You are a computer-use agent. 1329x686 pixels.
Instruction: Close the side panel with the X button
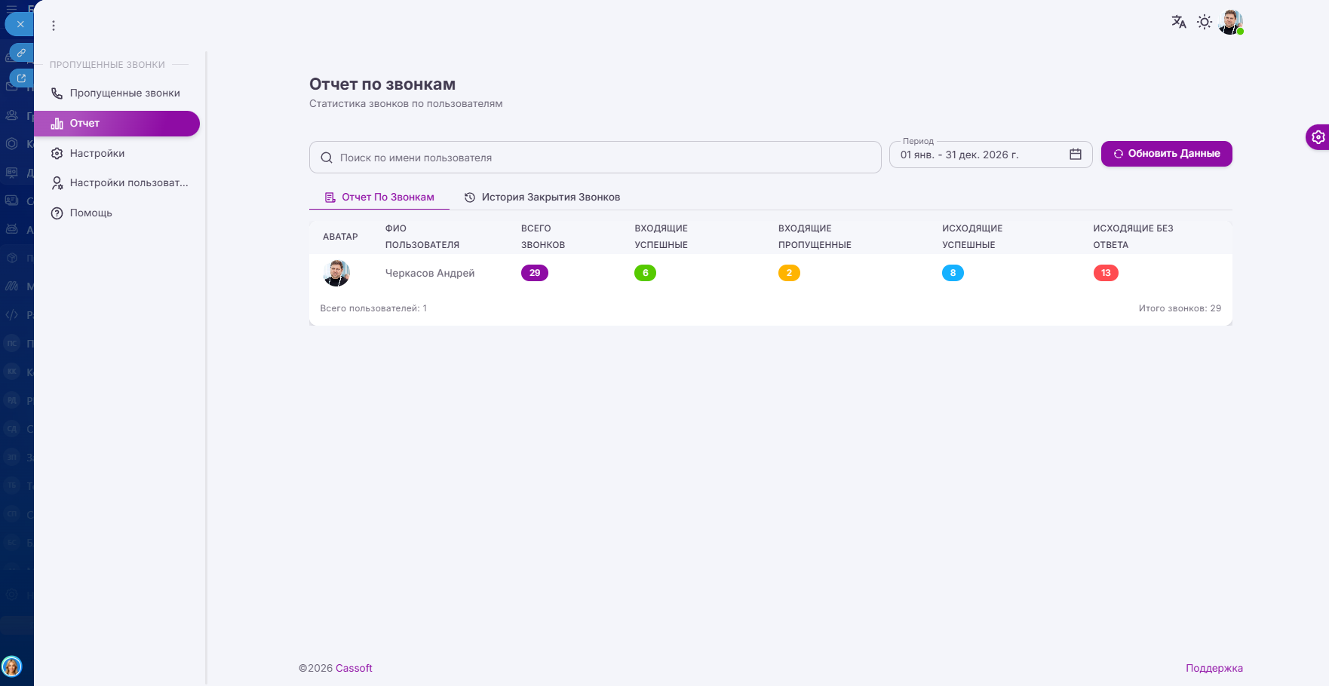pyautogui.click(x=20, y=24)
